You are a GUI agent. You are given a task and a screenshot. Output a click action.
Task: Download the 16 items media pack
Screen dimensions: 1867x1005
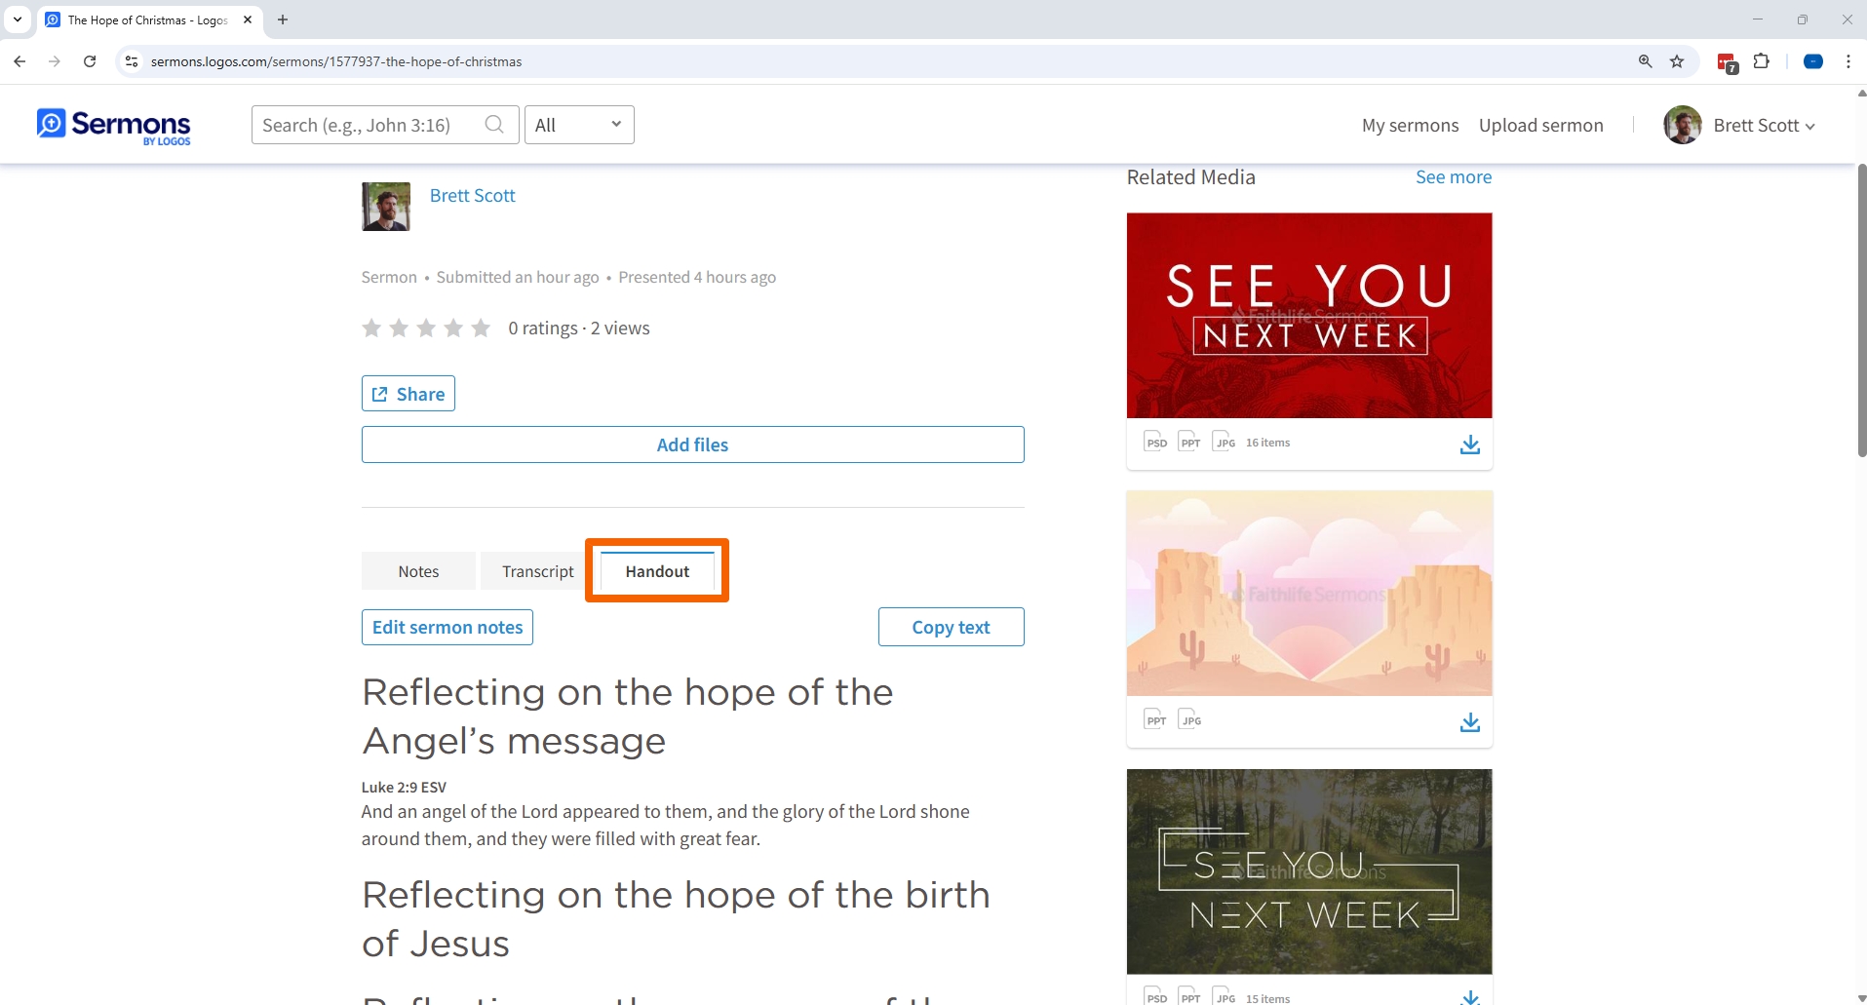(x=1470, y=445)
